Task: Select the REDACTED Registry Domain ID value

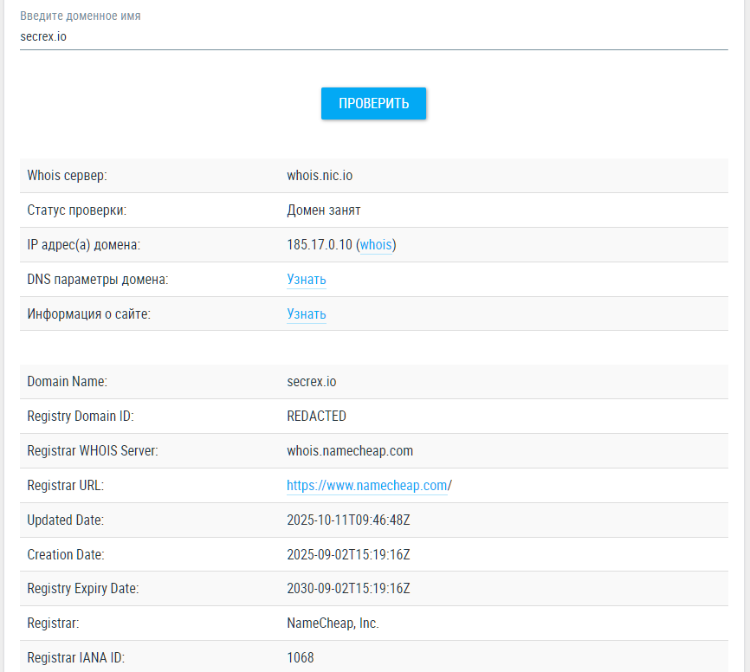Action: coord(316,417)
